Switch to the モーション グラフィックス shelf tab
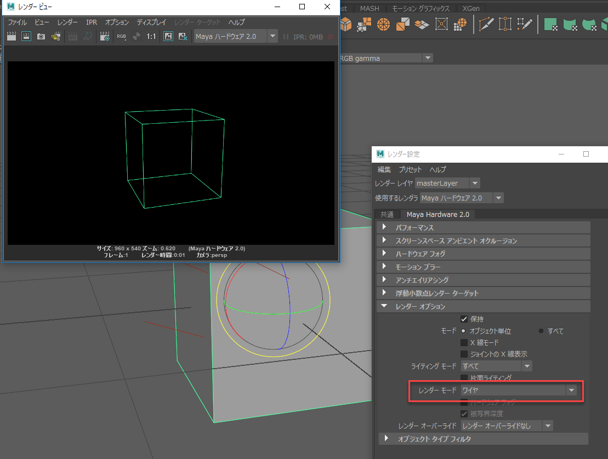Screen dimensions: 608x459 [x=421, y=9]
